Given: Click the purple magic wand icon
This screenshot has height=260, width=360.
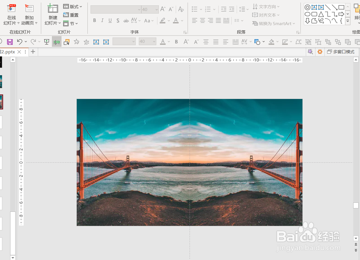Looking at the screenshot, I should click(310, 52).
